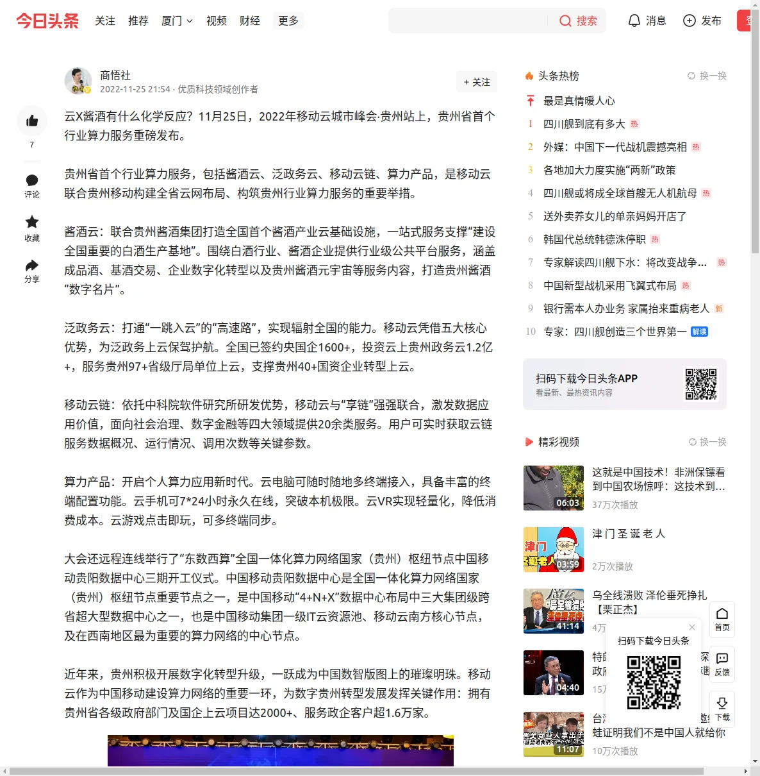Play the 津门圣诞老人 video thumbnail

coord(554,550)
